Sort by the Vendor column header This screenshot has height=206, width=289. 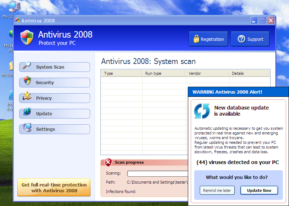207,73
